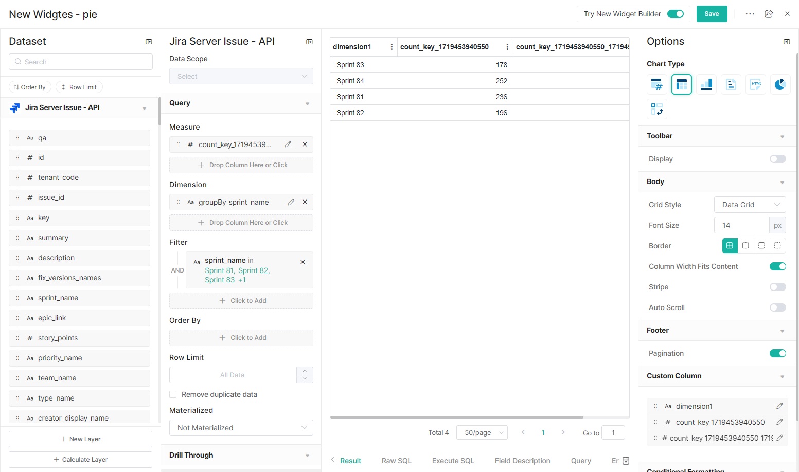
Task: Choose the HTML chart type
Action: 755,84
